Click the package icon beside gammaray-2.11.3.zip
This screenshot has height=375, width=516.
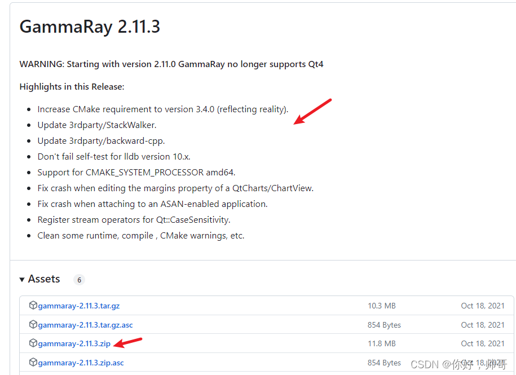click(33, 343)
